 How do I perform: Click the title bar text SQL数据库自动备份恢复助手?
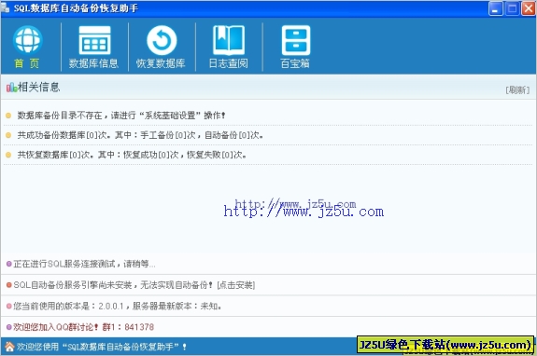pos(76,7)
